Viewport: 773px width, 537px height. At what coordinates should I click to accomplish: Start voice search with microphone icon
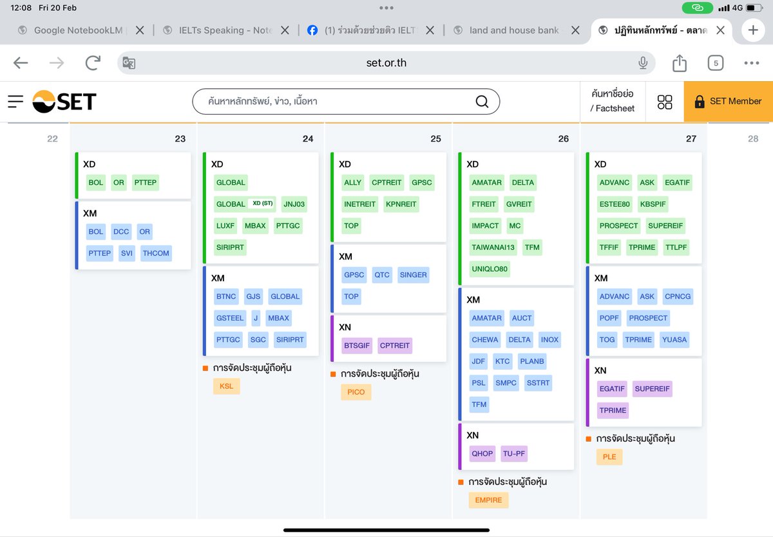point(642,62)
